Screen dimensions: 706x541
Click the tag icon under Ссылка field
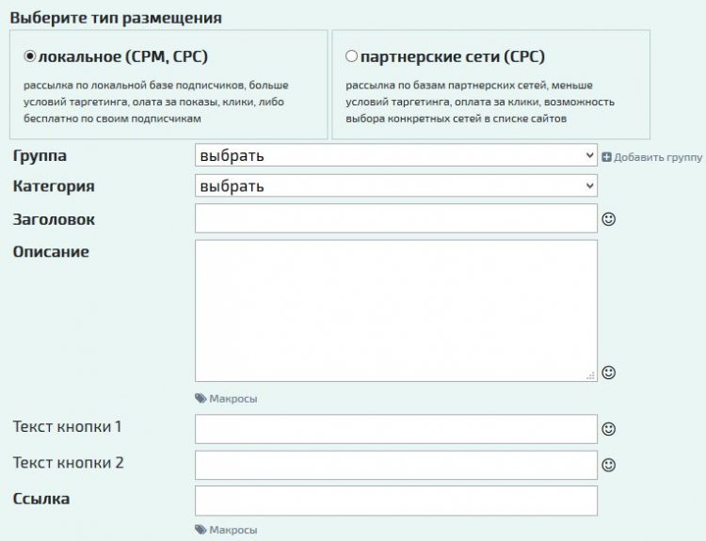201,530
